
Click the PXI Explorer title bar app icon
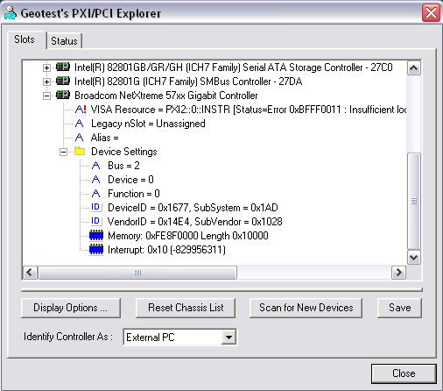(11, 12)
